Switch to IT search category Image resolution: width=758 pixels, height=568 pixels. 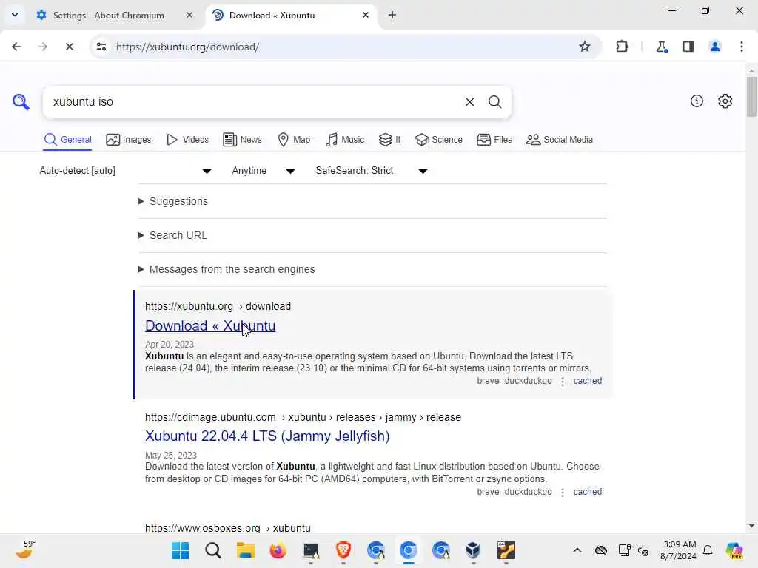[x=389, y=140]
